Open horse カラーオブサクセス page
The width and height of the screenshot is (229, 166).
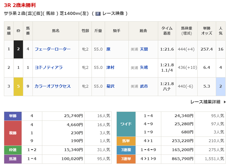[x=53, y=86]
